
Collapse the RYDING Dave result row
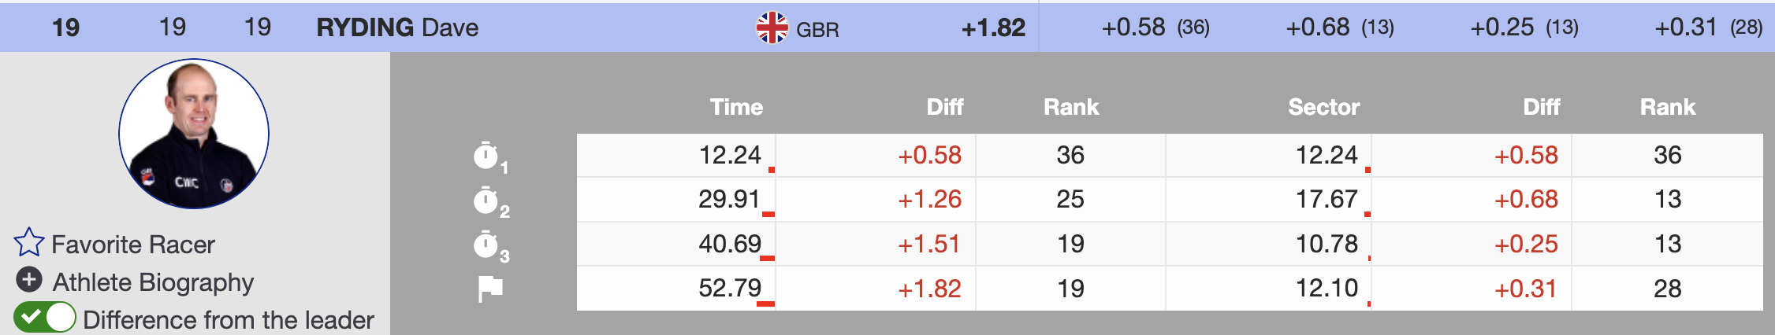pyautogui.click(x=397, y=28)
